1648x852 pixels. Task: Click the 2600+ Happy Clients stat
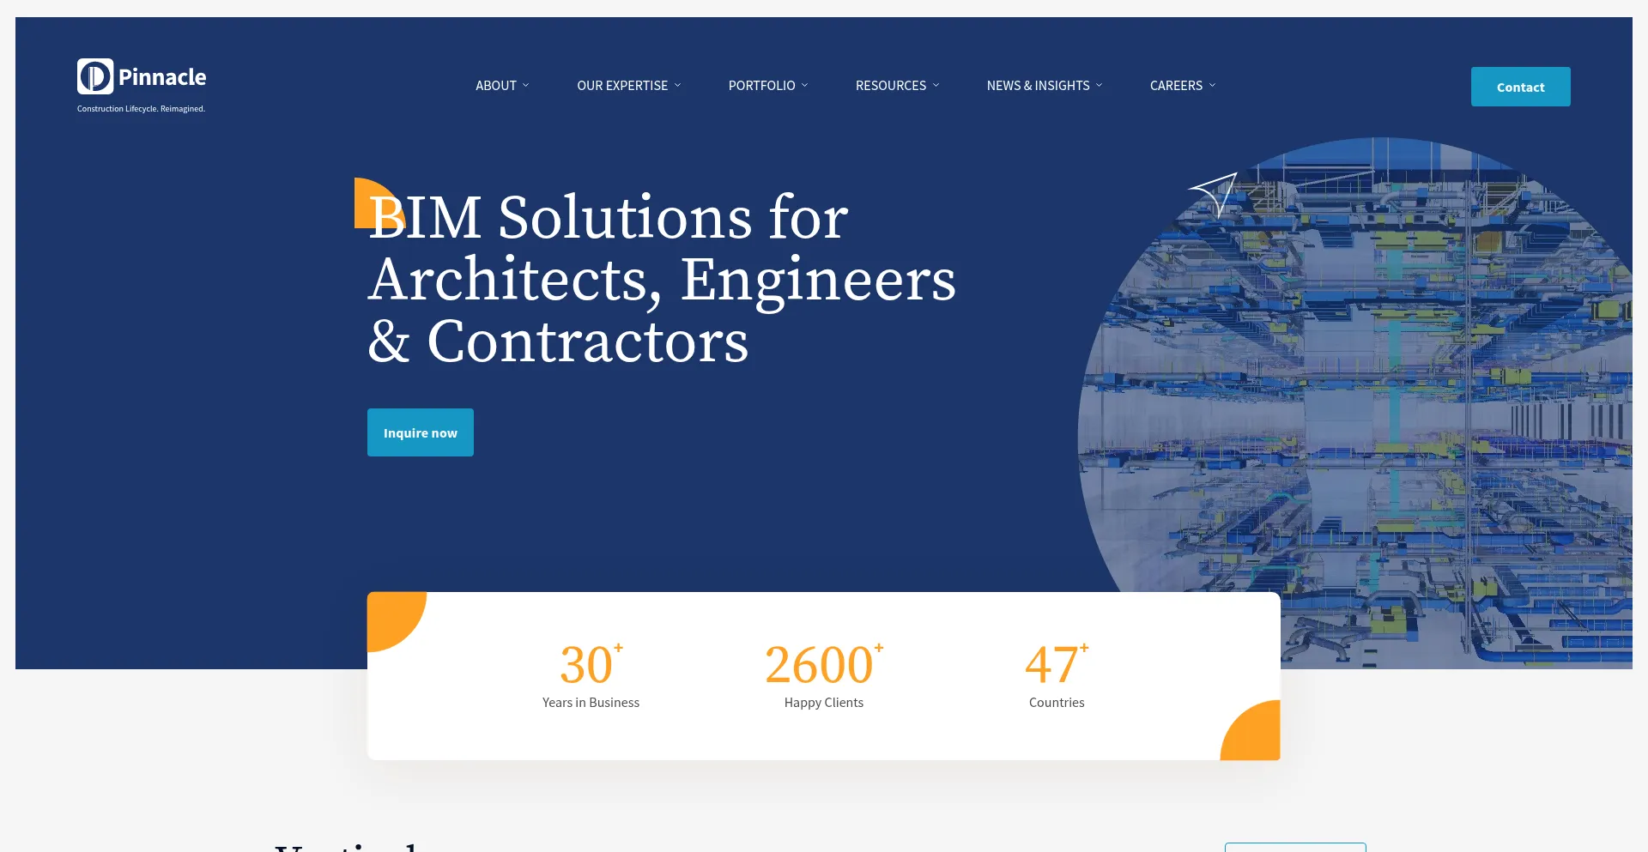(x=824, y=676)
